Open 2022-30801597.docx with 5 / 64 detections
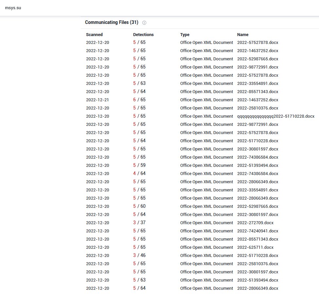The width and height of the screenshot is (319, 294). (x=257, y=215)
